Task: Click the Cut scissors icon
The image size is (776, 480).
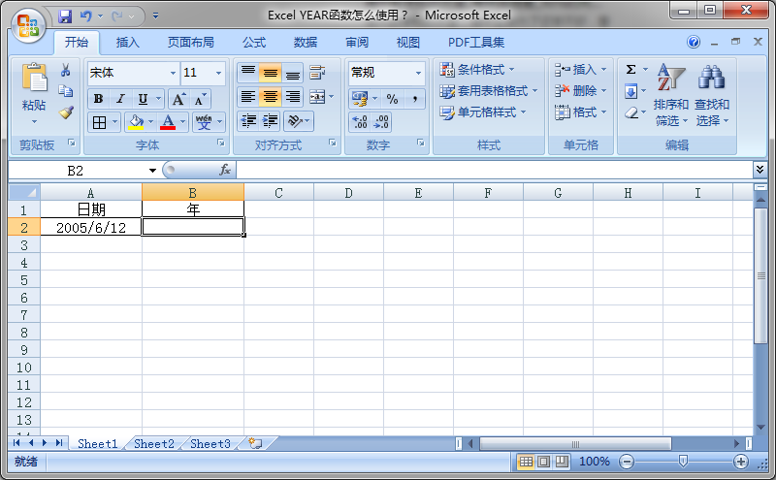Action: point(65,70)
